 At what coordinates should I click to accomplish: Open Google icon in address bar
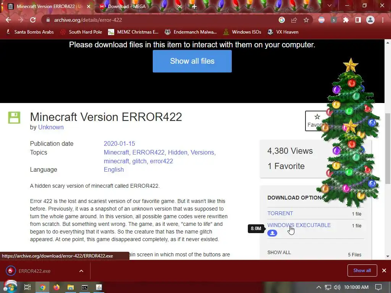[x=282, y=20]
